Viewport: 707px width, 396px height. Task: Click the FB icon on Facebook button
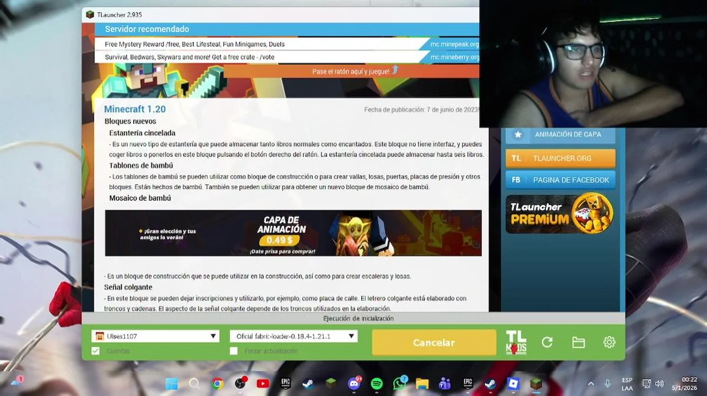[x=516, y=180]
